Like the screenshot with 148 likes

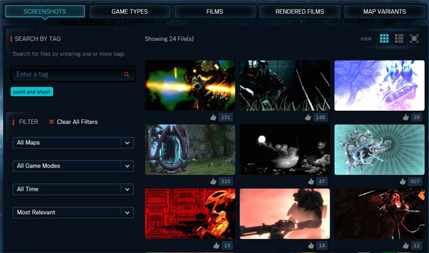point(308,117)
